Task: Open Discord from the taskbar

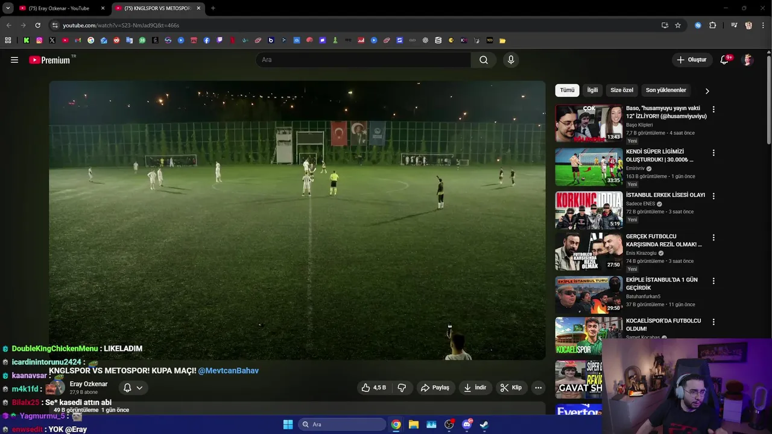Action: point(467,424)
